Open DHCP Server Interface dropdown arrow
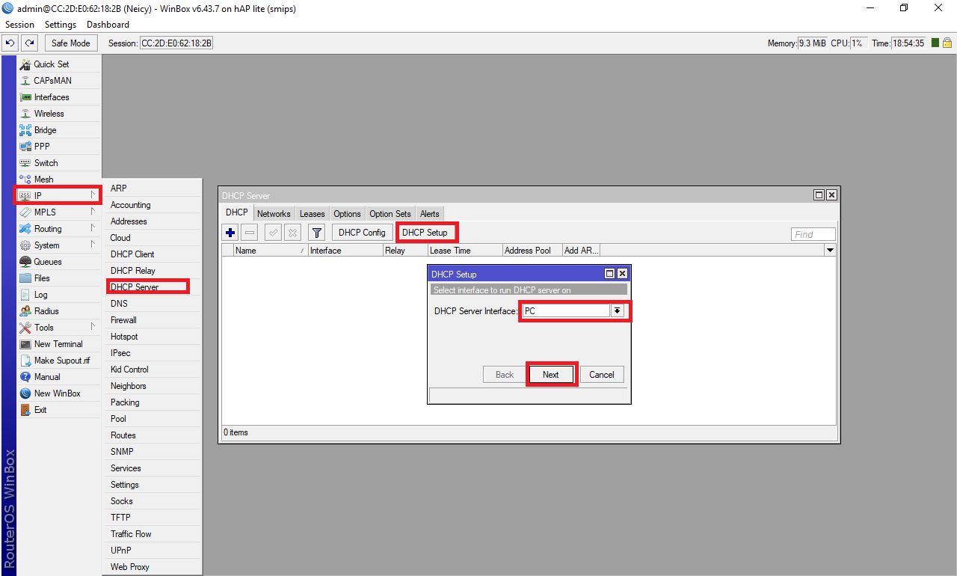The image size is (957, 576). [617, 310]
